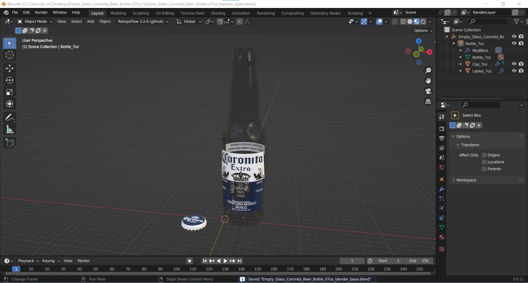Open Global transform orientation dropdown

click(x=189, y=21)
